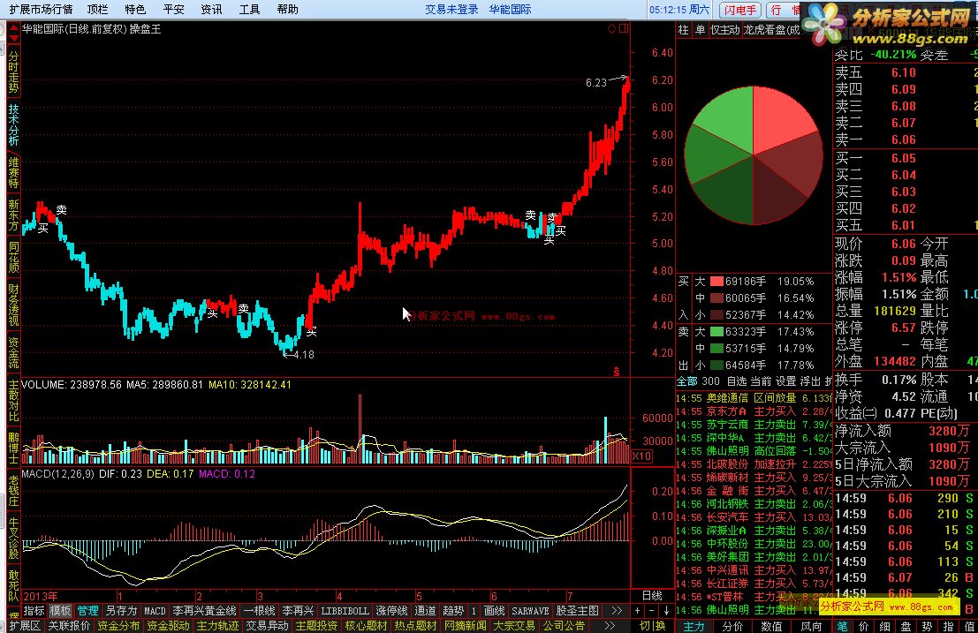Click the down arrow button below chart

(x=665, y=611)
